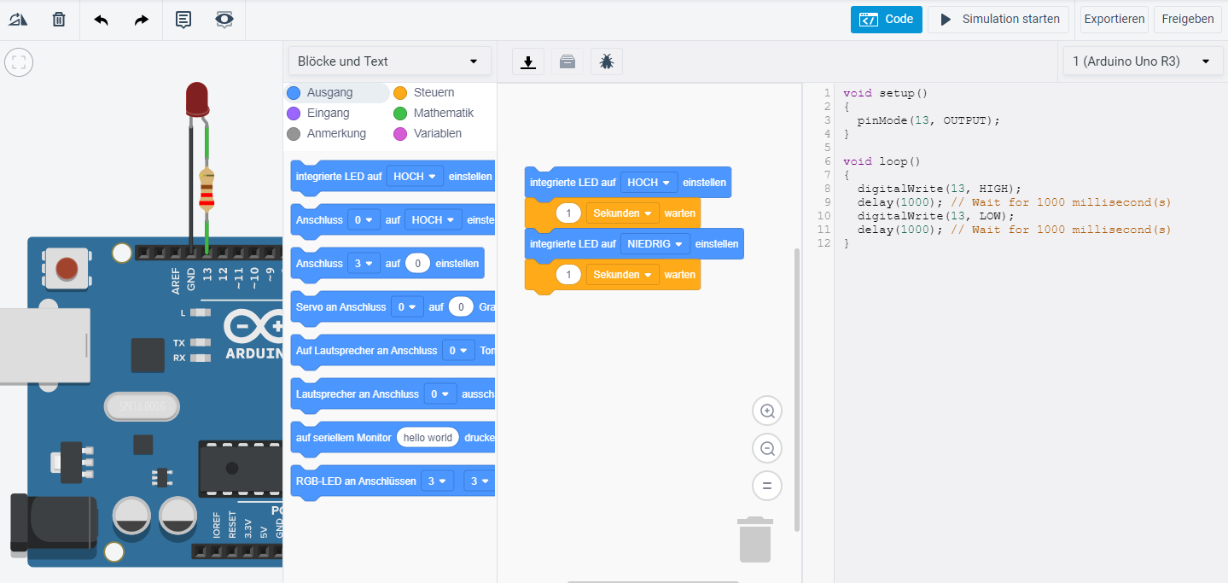The image size is (1228, 583).
Task: Open the Arduino Uno R3 device dropdown
Action: [1142, 61]
